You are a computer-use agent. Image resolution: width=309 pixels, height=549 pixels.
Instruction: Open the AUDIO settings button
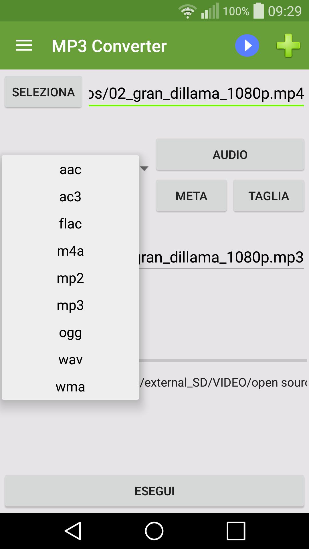230,155
